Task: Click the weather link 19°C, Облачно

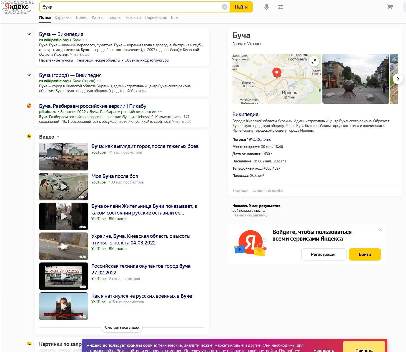Action: pyautogui.click(x=259, y=139)
